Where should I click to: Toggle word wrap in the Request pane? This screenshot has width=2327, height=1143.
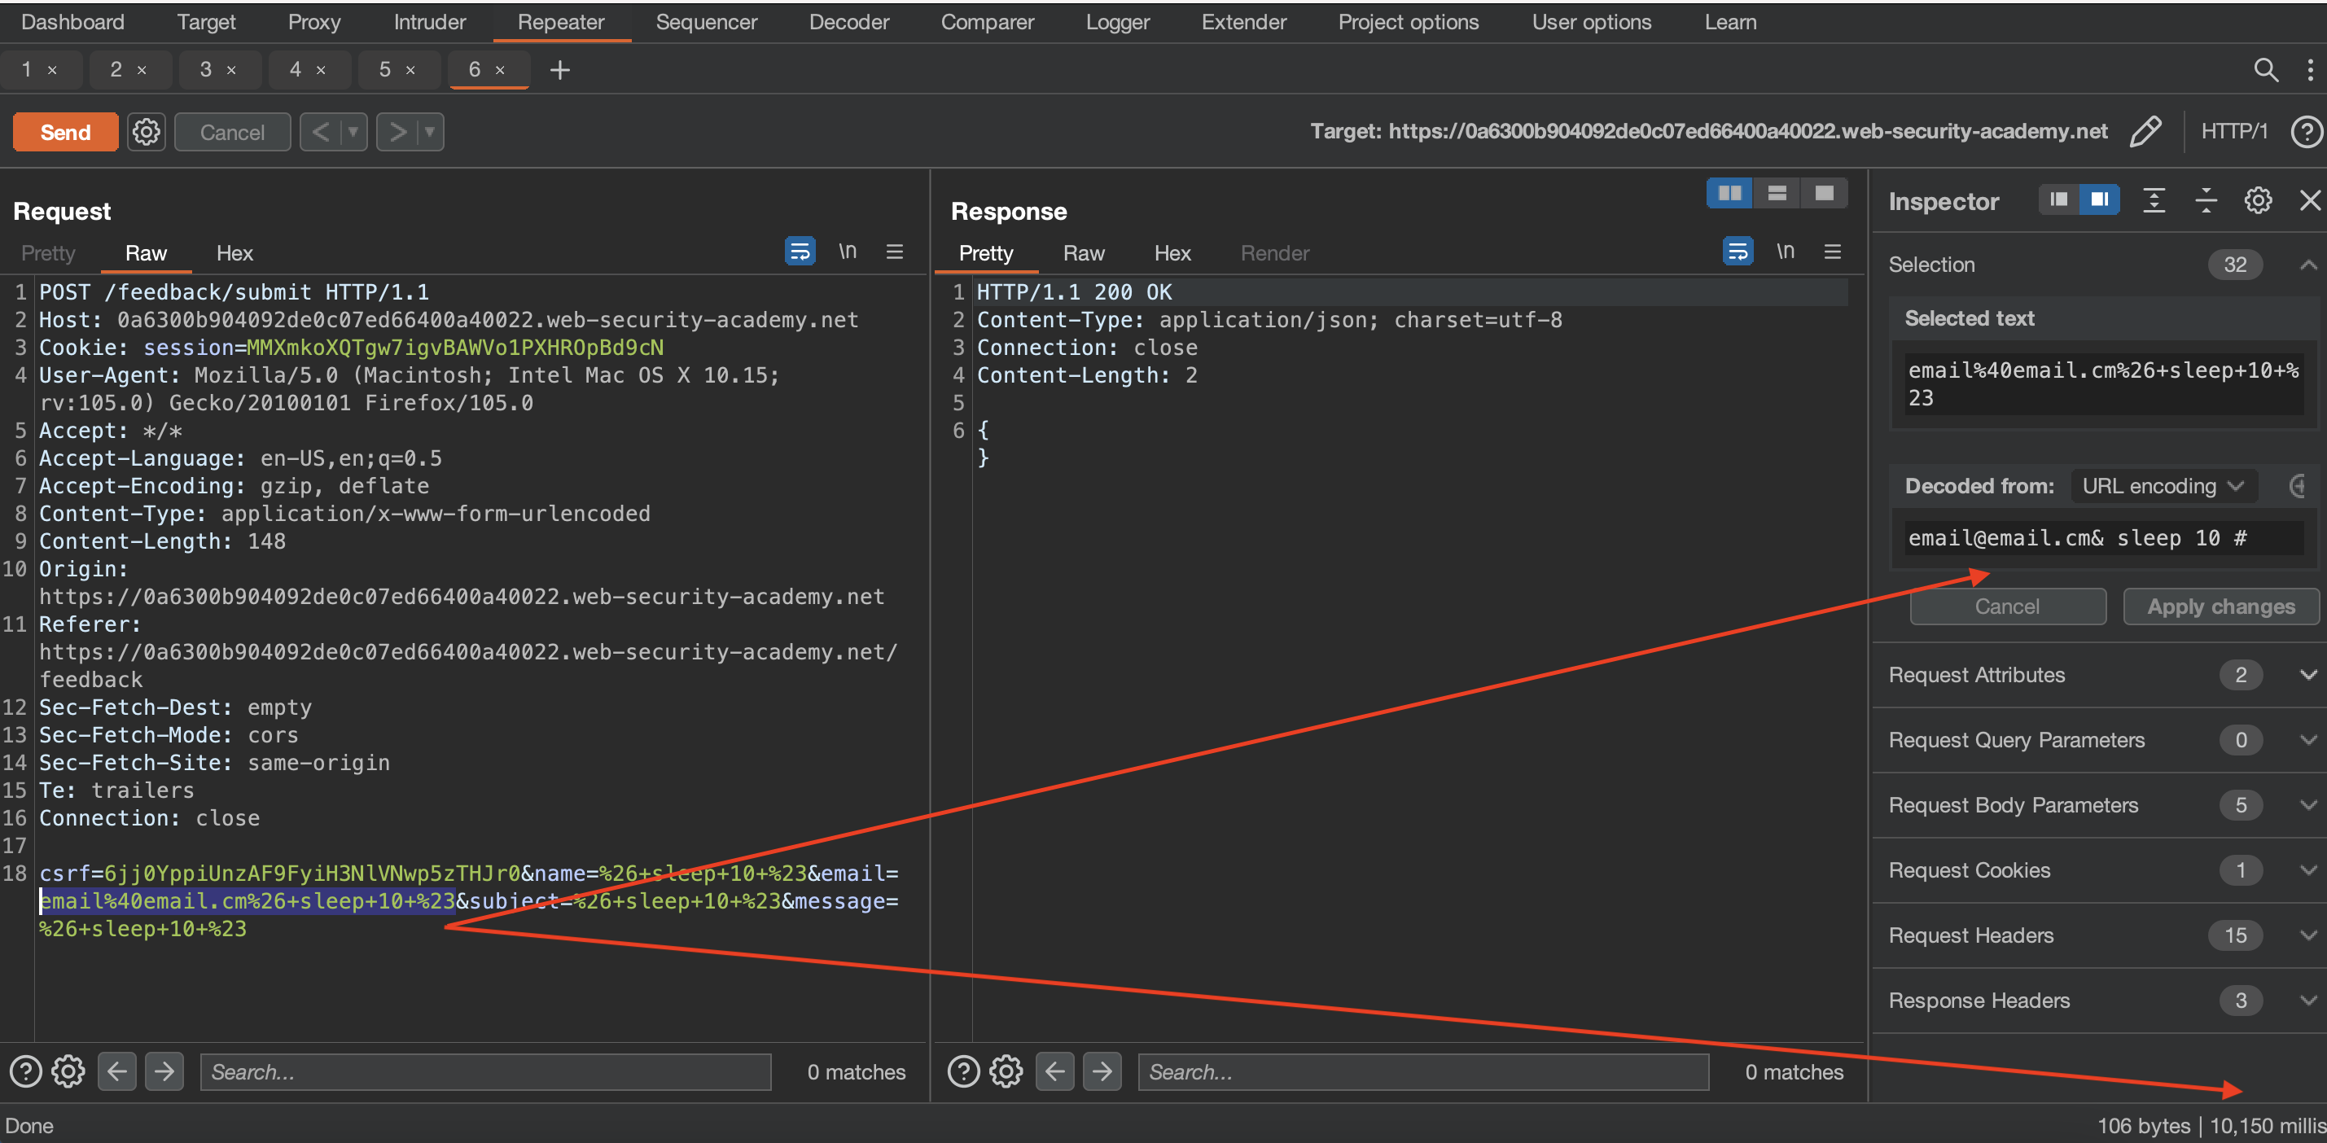(x=800, y=252)
